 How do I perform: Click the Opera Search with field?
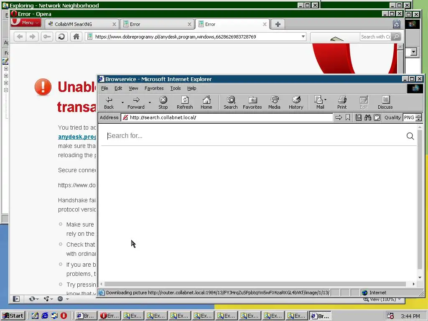(376, 37)
